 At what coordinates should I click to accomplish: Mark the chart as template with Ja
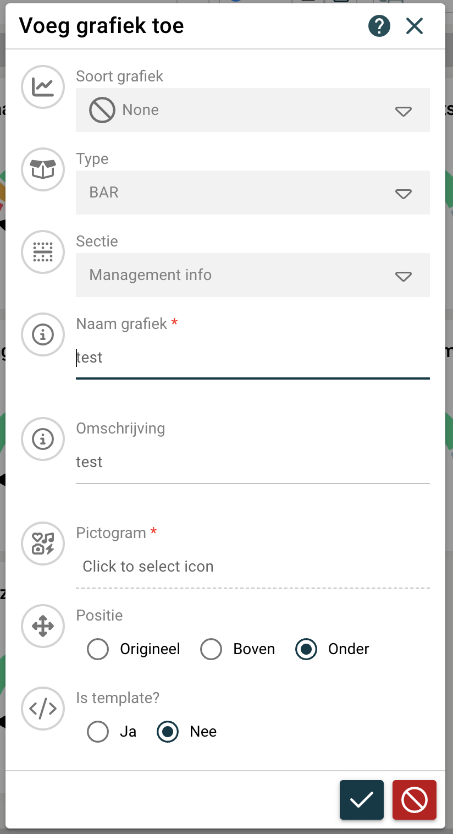98,732
